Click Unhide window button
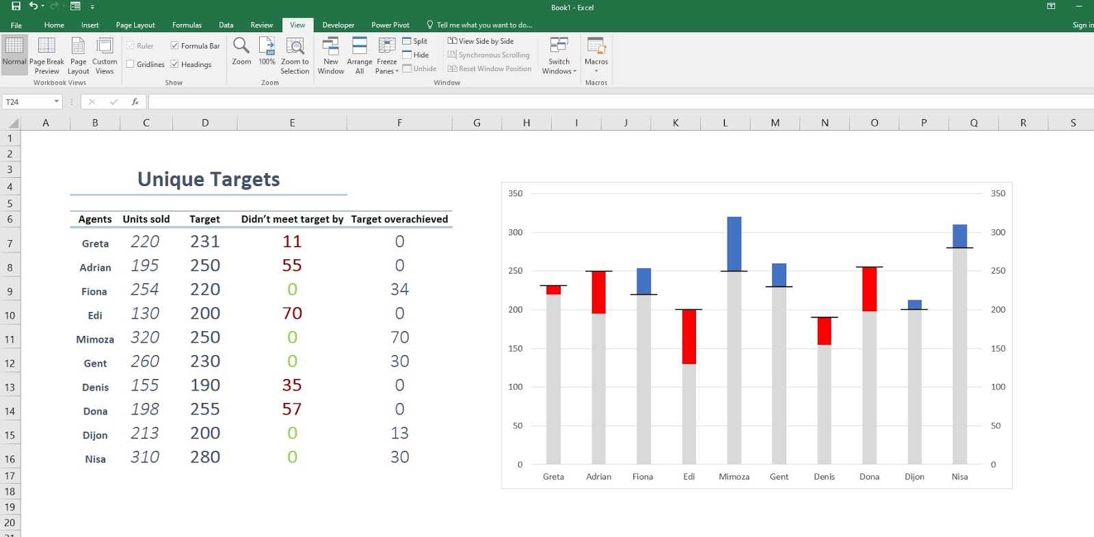1094x537 pixels. click(420, 68)
